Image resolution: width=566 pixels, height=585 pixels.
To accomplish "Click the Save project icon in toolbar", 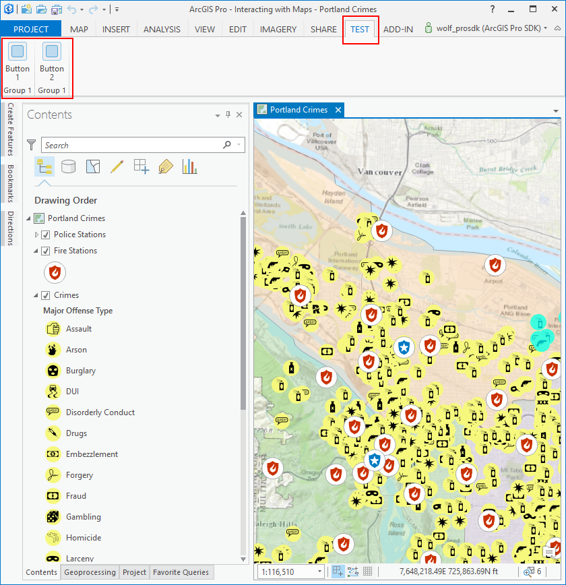I will coord(57,9).
